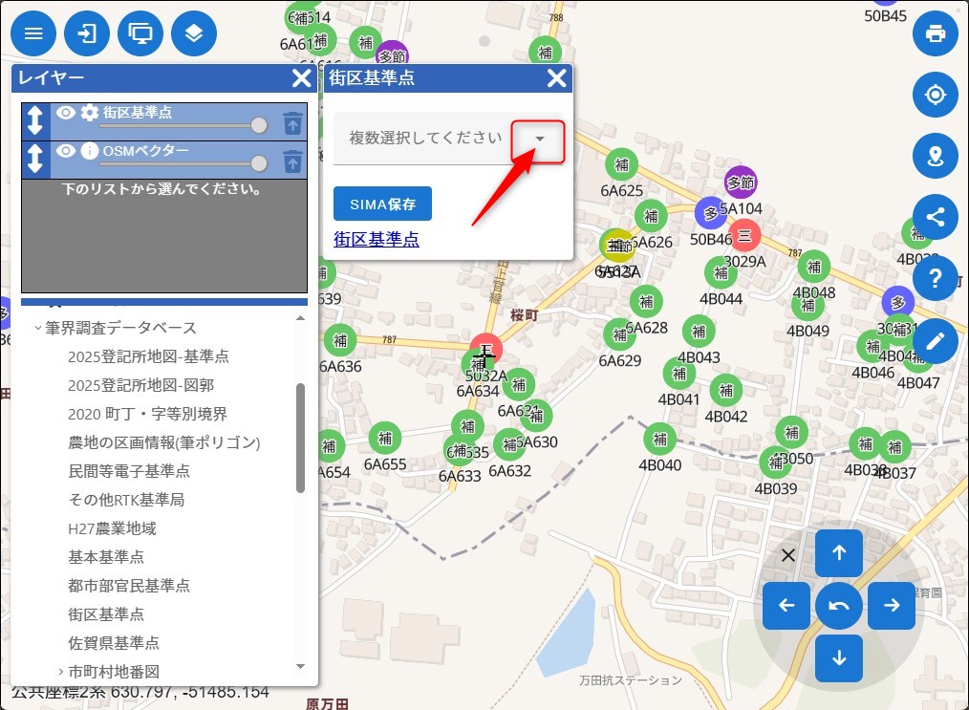Click the share icon button
Image resolution: width=969 pixels, height=710 pixels.
935,216
